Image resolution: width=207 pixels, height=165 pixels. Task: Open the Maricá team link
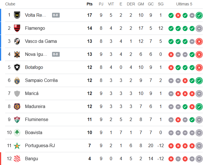tap(32, 93)
